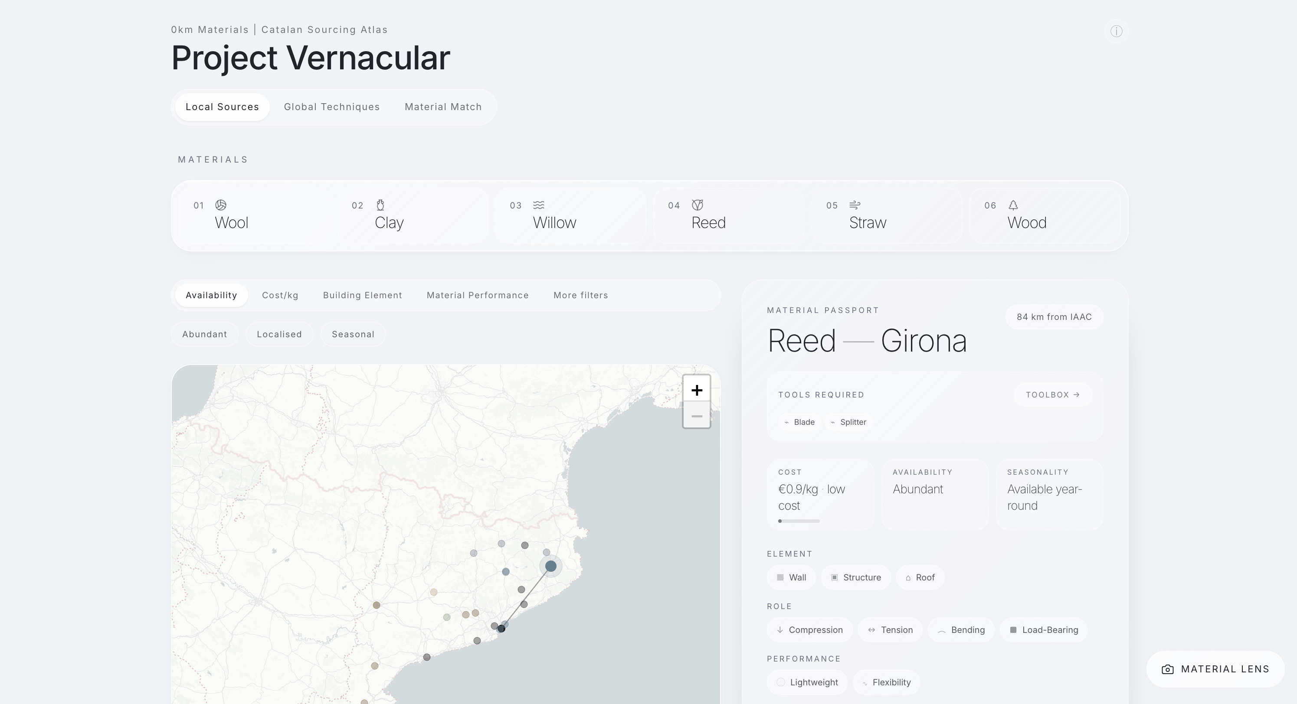This screenshot has height=704, width=1297.
Task: Click the Compression down-arrow icon
Action: [x=780, y=630]
